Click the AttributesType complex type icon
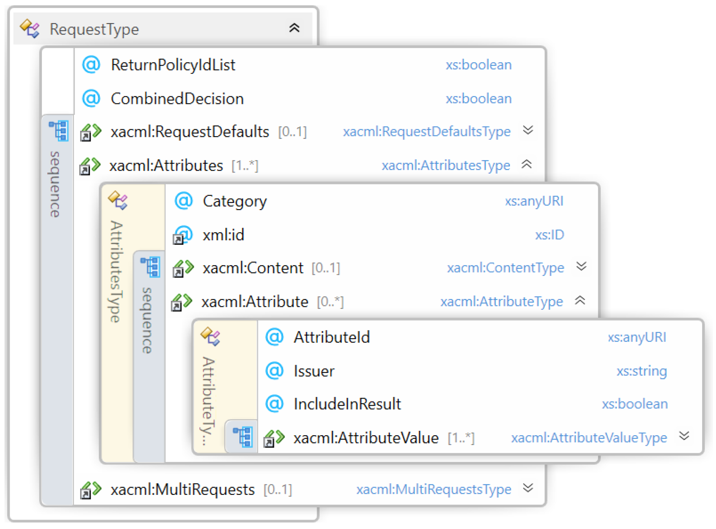 118,200
